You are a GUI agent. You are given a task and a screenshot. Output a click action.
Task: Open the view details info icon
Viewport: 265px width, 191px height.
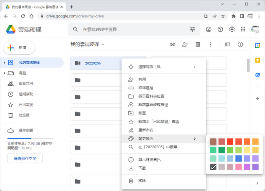point(240,45)
